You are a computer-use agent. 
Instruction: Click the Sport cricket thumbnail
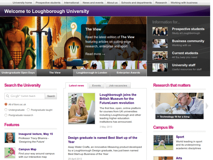point(163,142)
